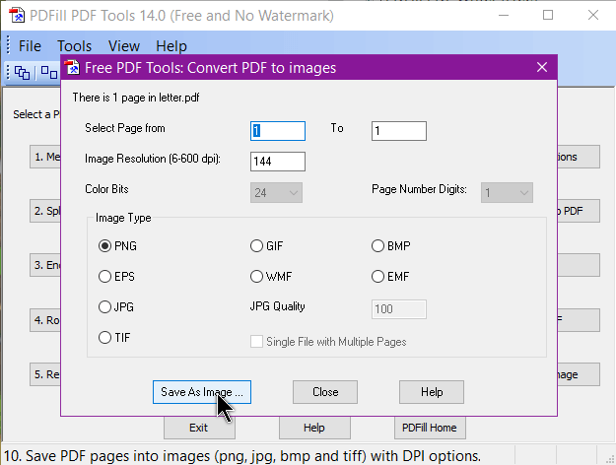This screenshot has height=465, width=616.
Task: Select the BMP image type
Action: pos(391,246)
